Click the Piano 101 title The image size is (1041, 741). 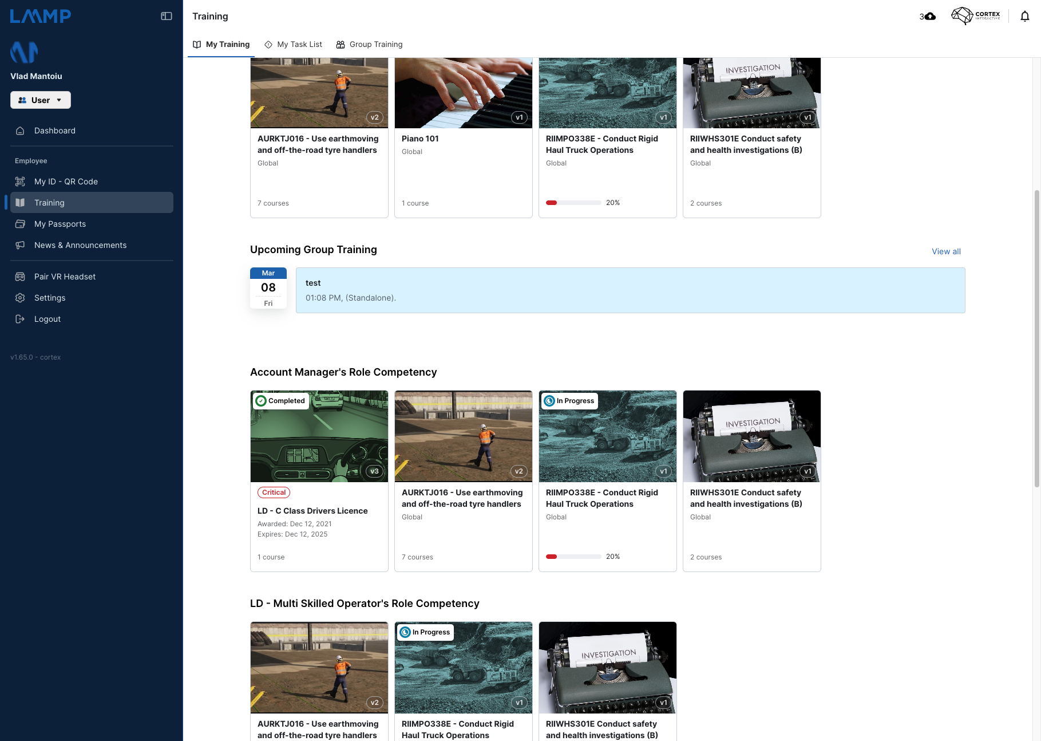coord(420,139)
